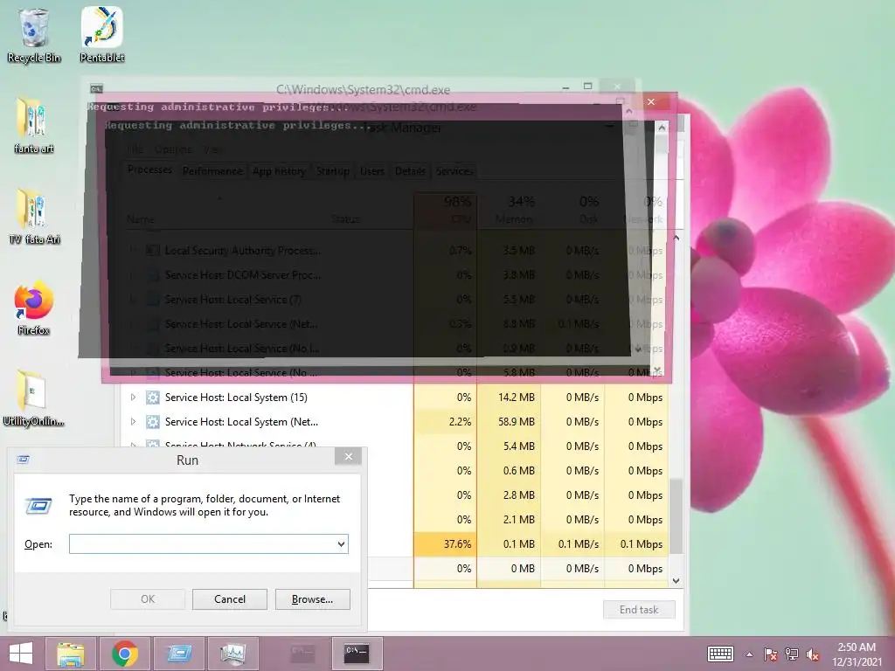Select the fanta art folder icon
The width and height of the screenshot is (895, 671).
[34, 126]
